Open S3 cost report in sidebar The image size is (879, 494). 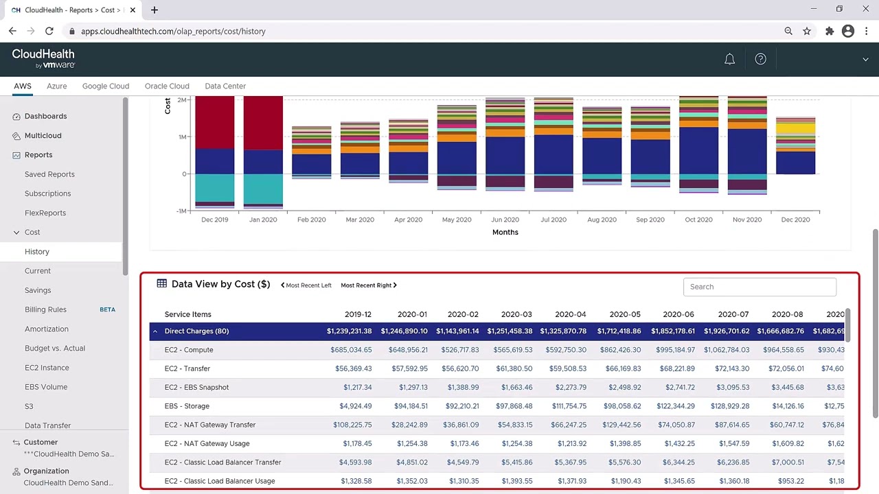pos(29,406)
